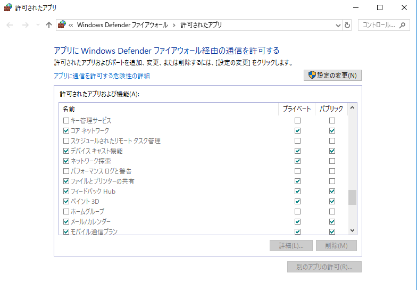
Task: Toggle プライベート checkbox for キー管理サービス
Action: coord(298,120)
